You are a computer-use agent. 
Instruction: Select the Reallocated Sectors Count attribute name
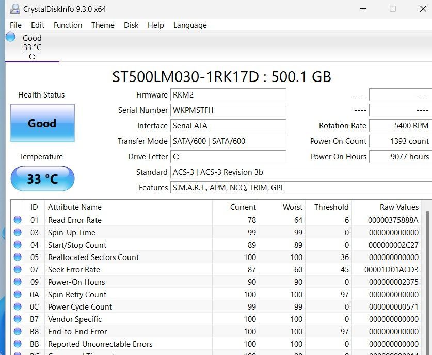click(93, 257)
